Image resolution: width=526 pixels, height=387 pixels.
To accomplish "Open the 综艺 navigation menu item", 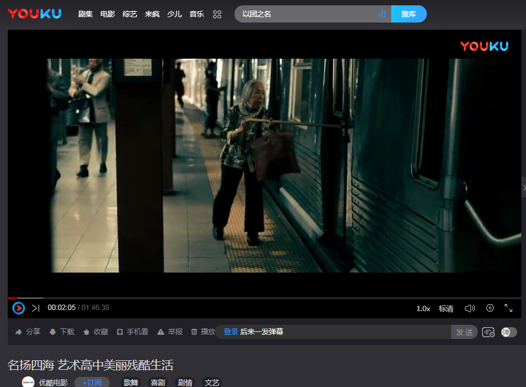I will pos(130,14).
